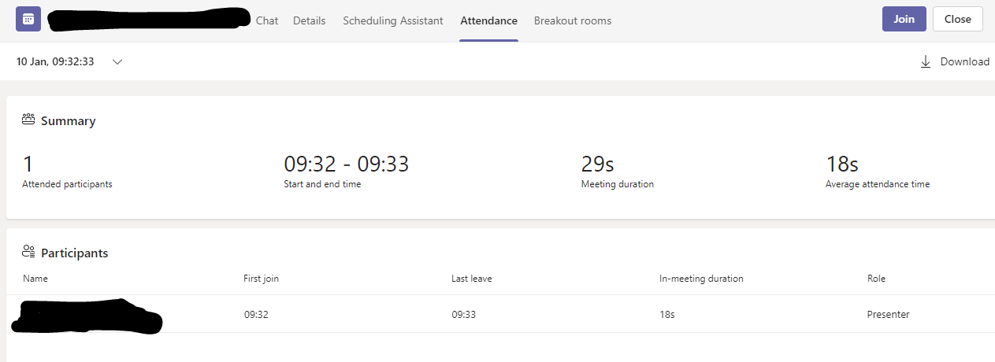Switch to the Chat tab
Image resolution: width=995 pixels, height=362 pixels.
click(x=267, y=20)
